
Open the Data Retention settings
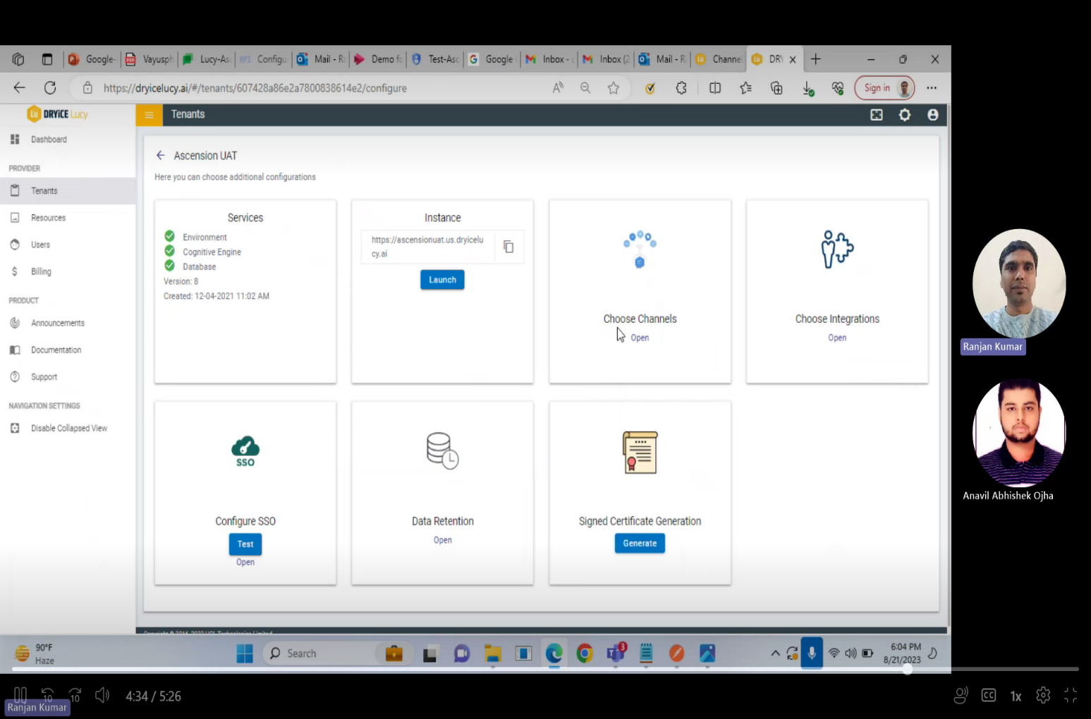pos(443,540)
